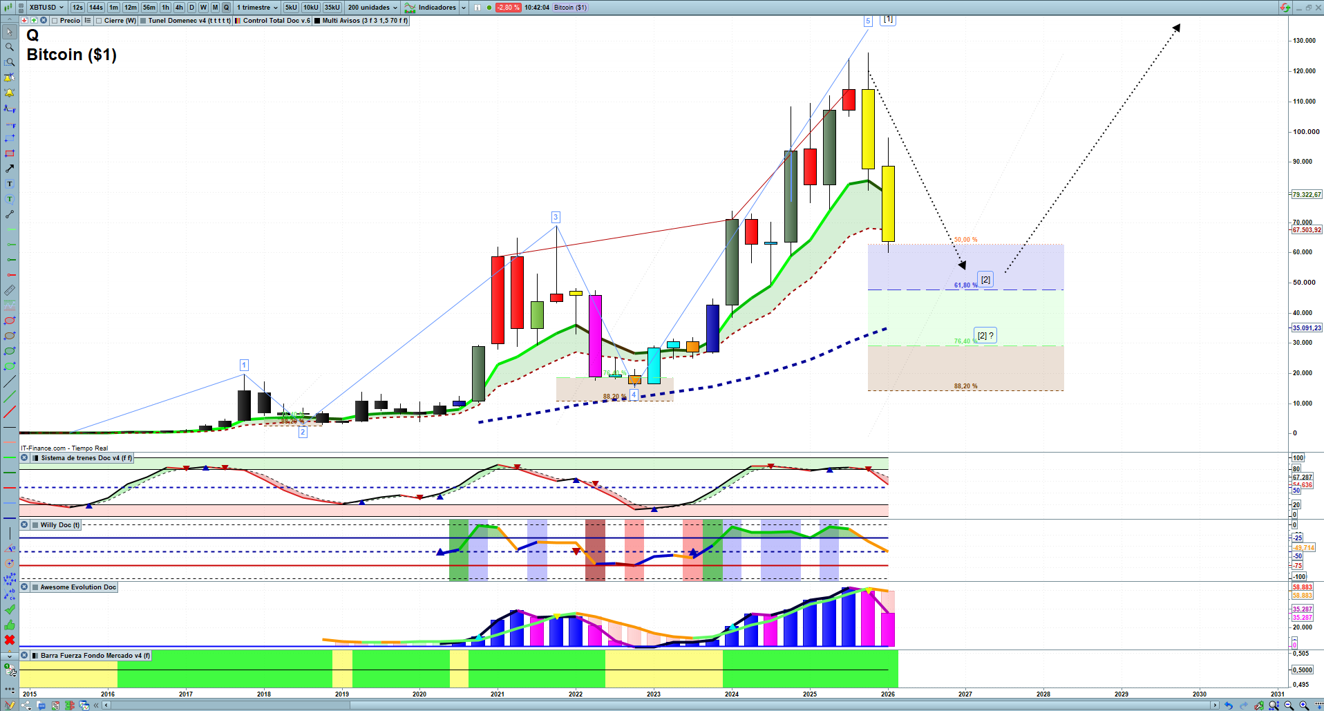
Task: Select the magnifier zoom tool
Action: click(x=10, y=47)
